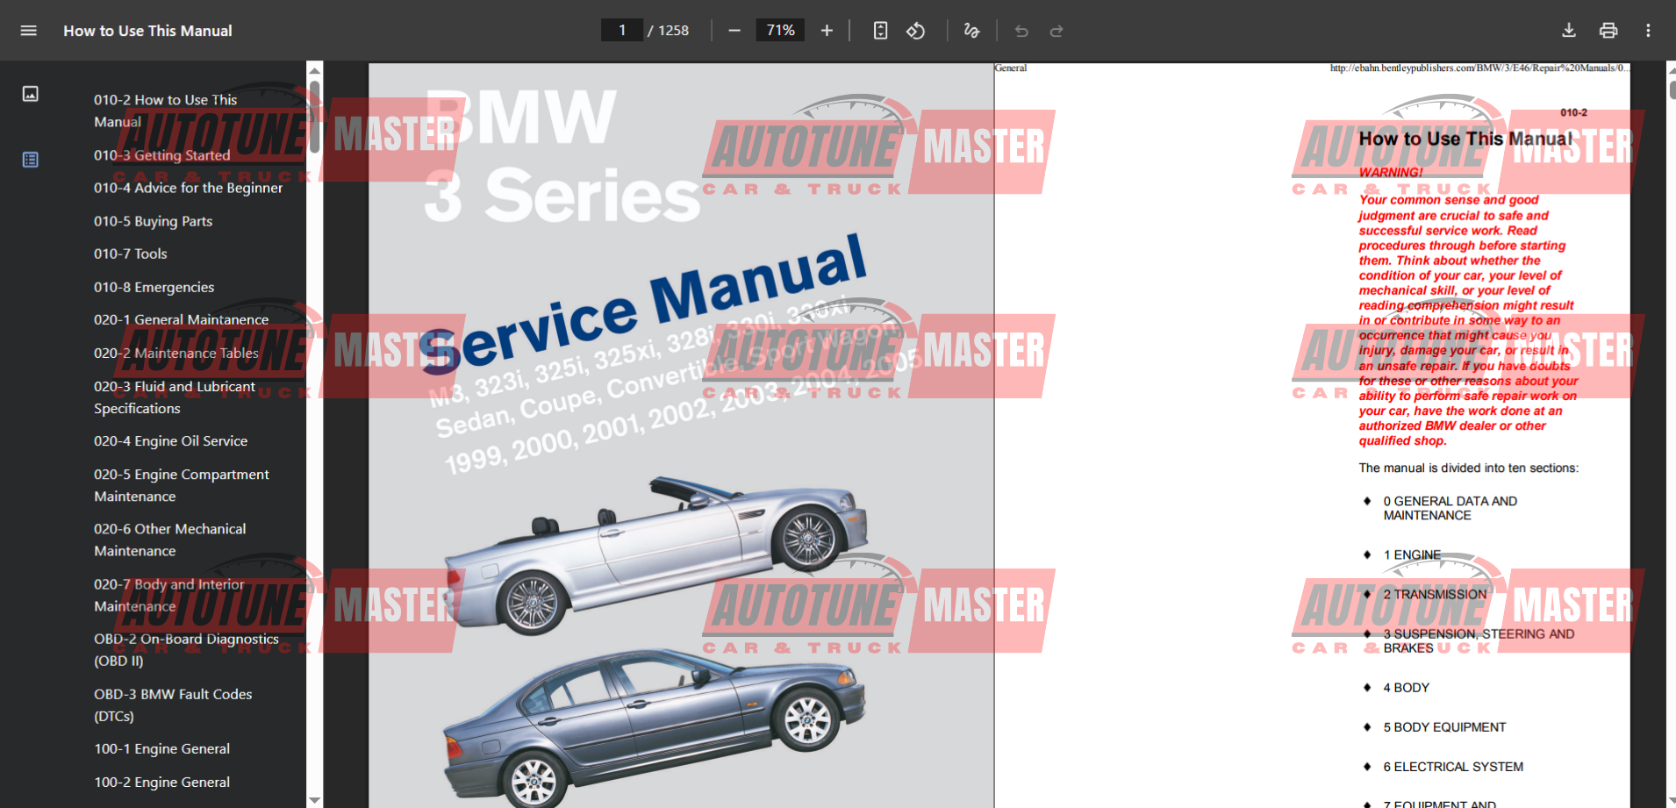Print the document
The image size is (1676, 808).
click(x=1608, y=31)
